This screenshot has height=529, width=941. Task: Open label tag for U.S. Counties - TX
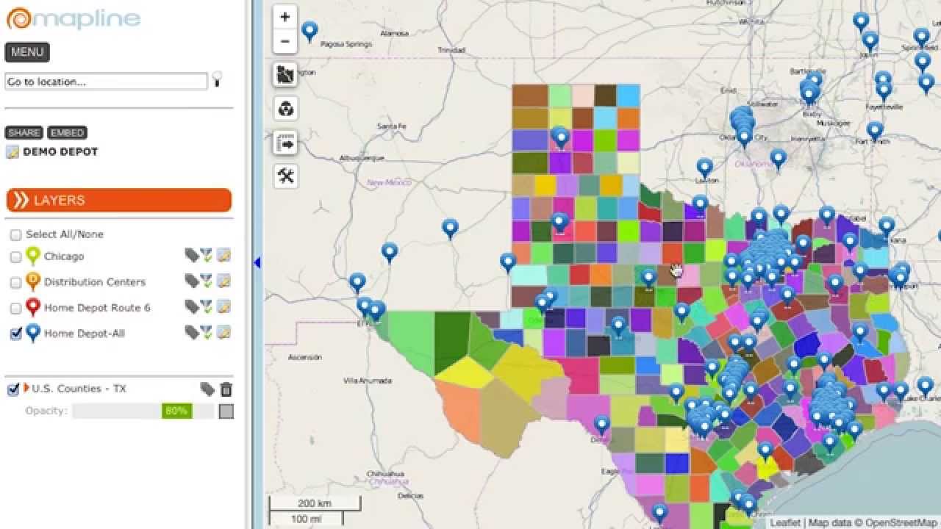pyautogui.click(x=207, y=389)
